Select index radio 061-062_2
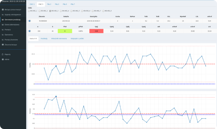 39,11
